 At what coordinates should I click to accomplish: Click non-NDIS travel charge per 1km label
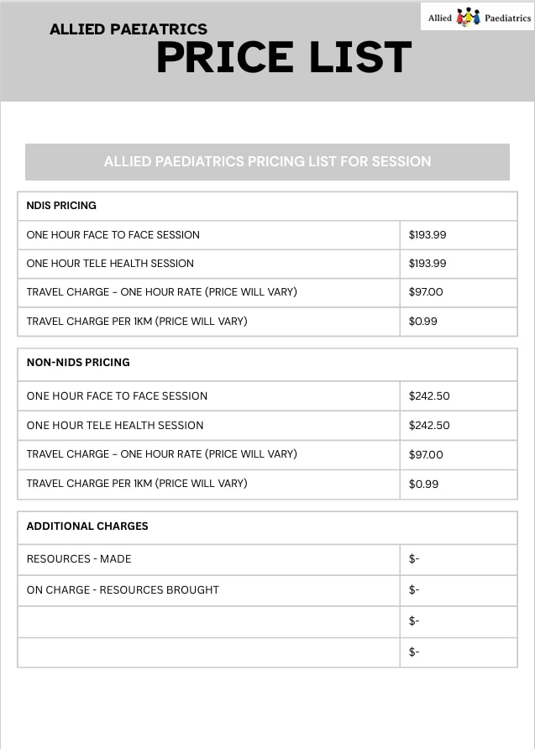coord(137,484)
